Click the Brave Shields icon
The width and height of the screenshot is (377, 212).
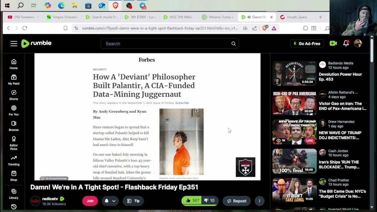265,28
